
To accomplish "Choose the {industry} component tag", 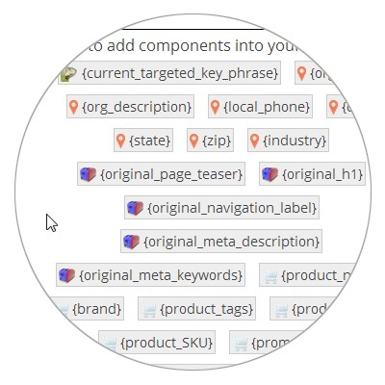I will (288, 141).
